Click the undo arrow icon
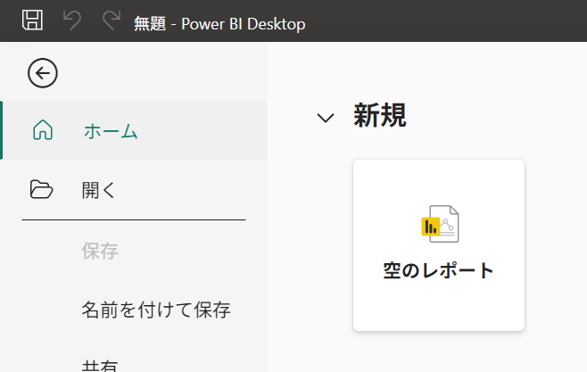 (72, 20)
